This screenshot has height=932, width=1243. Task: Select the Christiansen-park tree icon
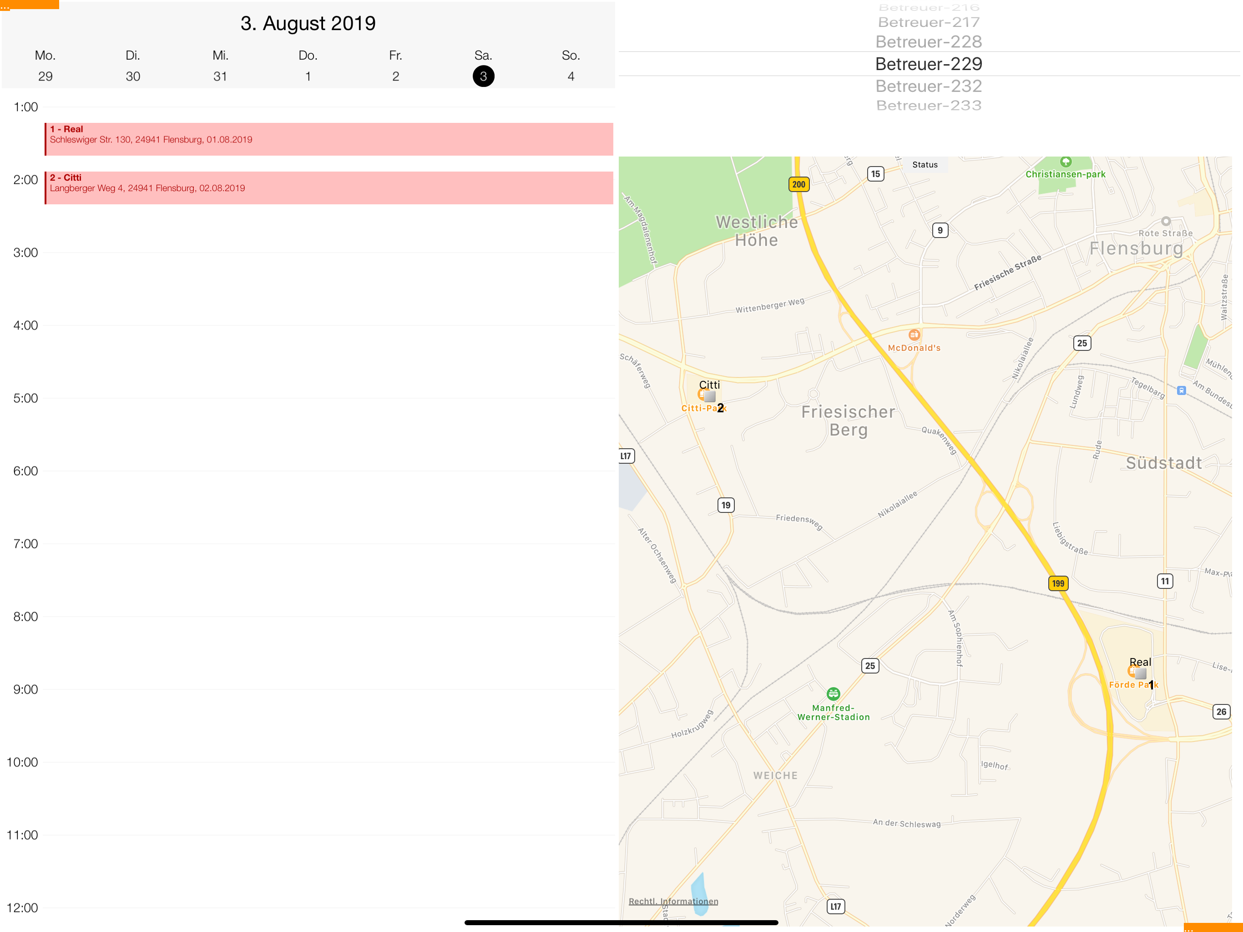click(x=1066, y=162)
